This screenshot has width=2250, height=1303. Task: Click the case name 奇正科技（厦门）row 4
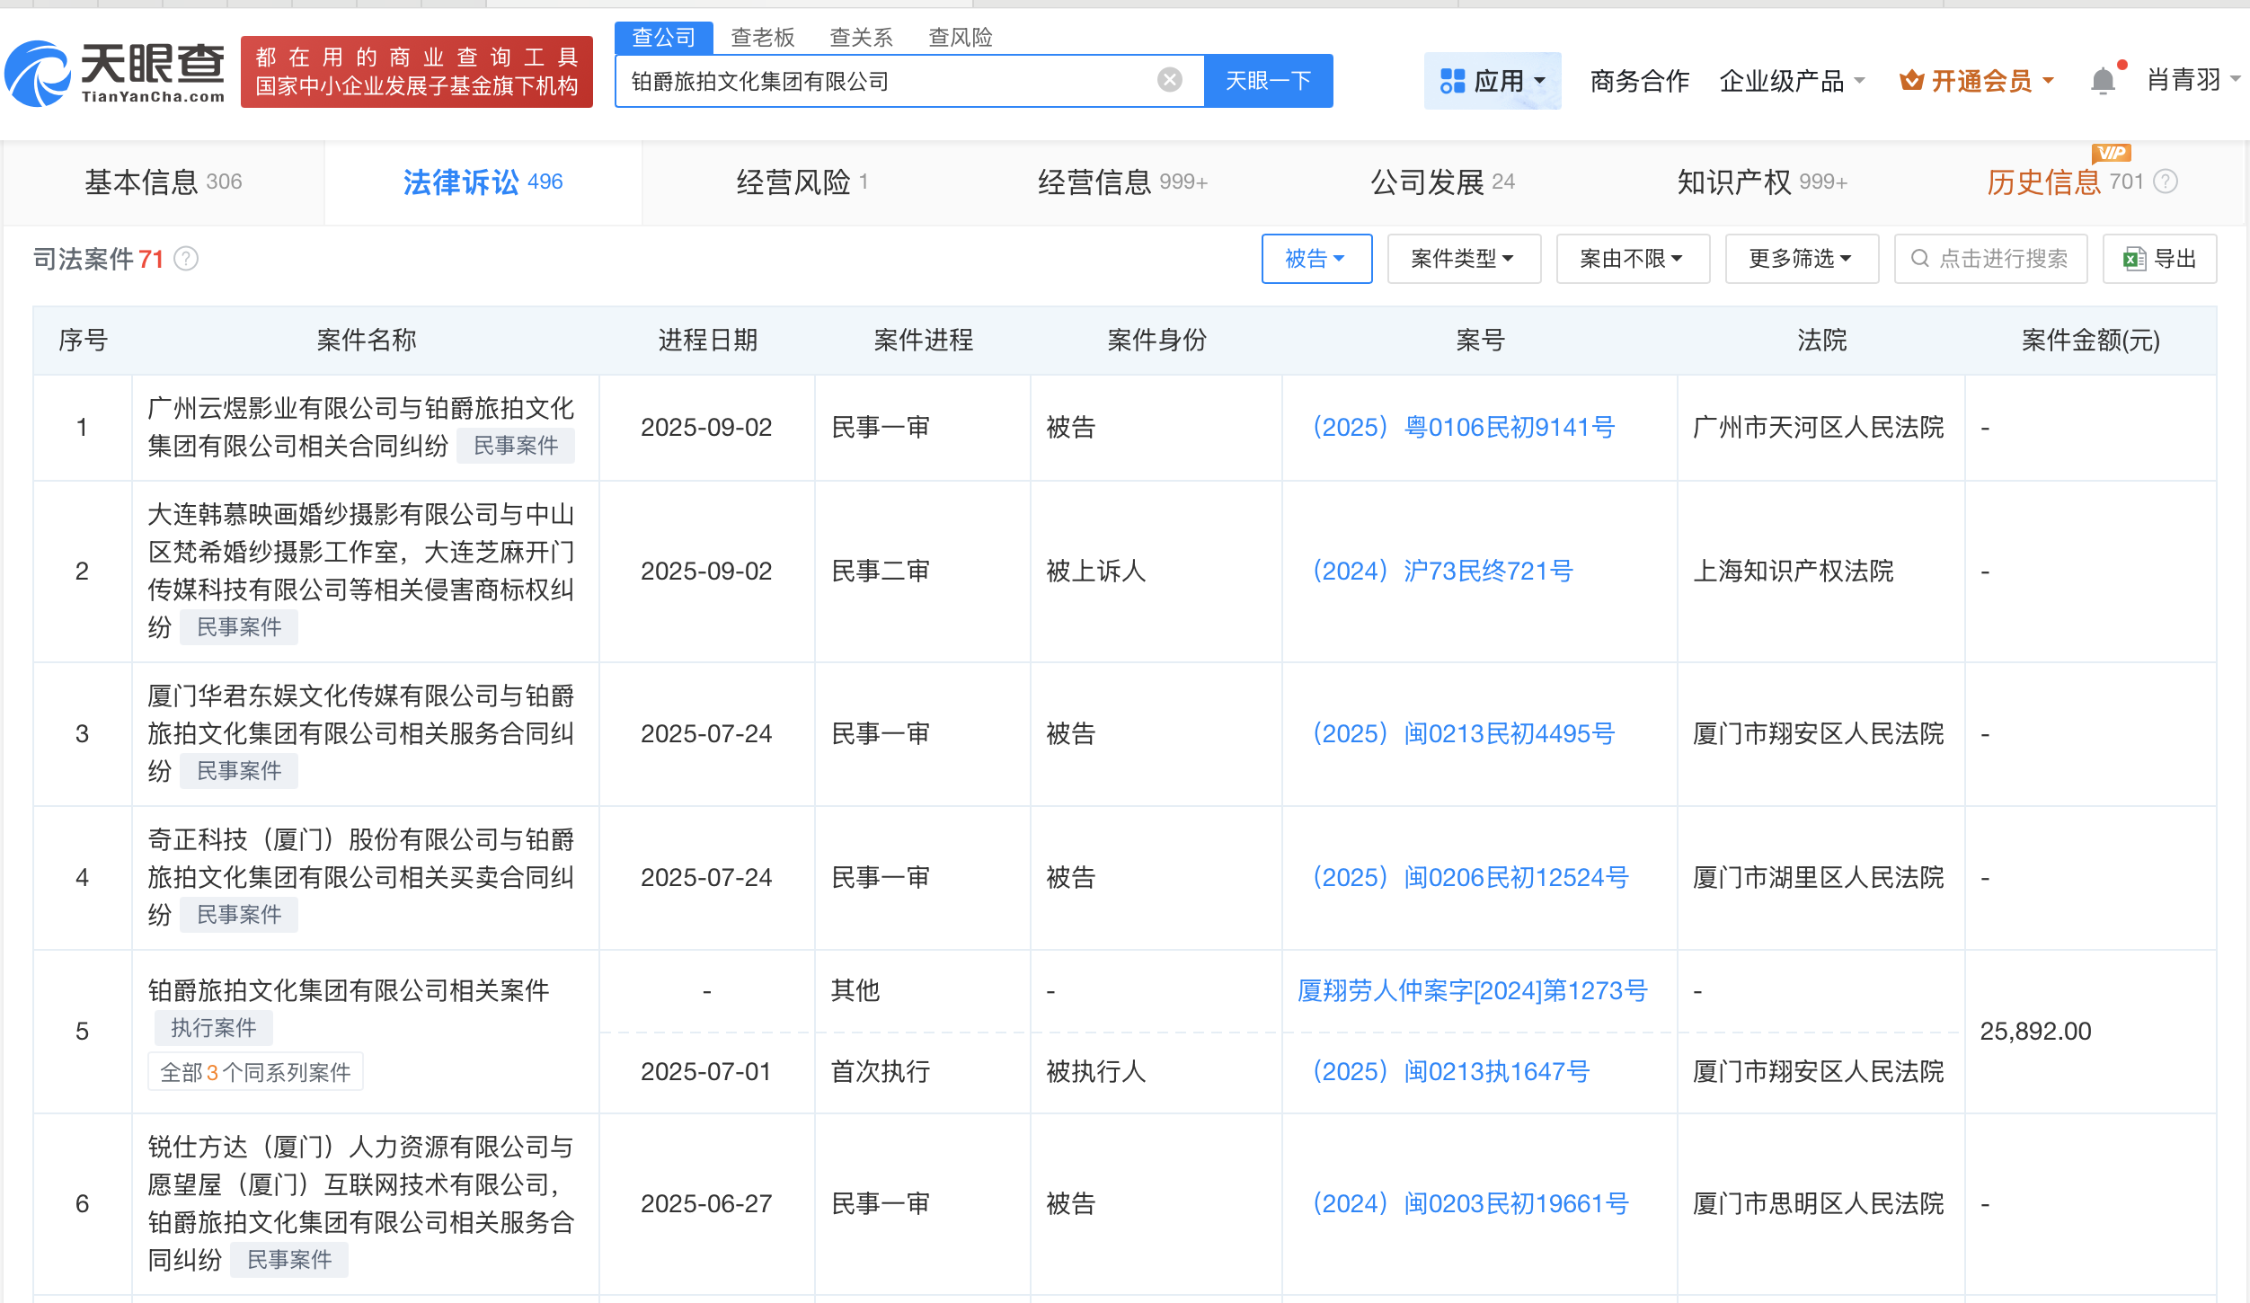360,877
